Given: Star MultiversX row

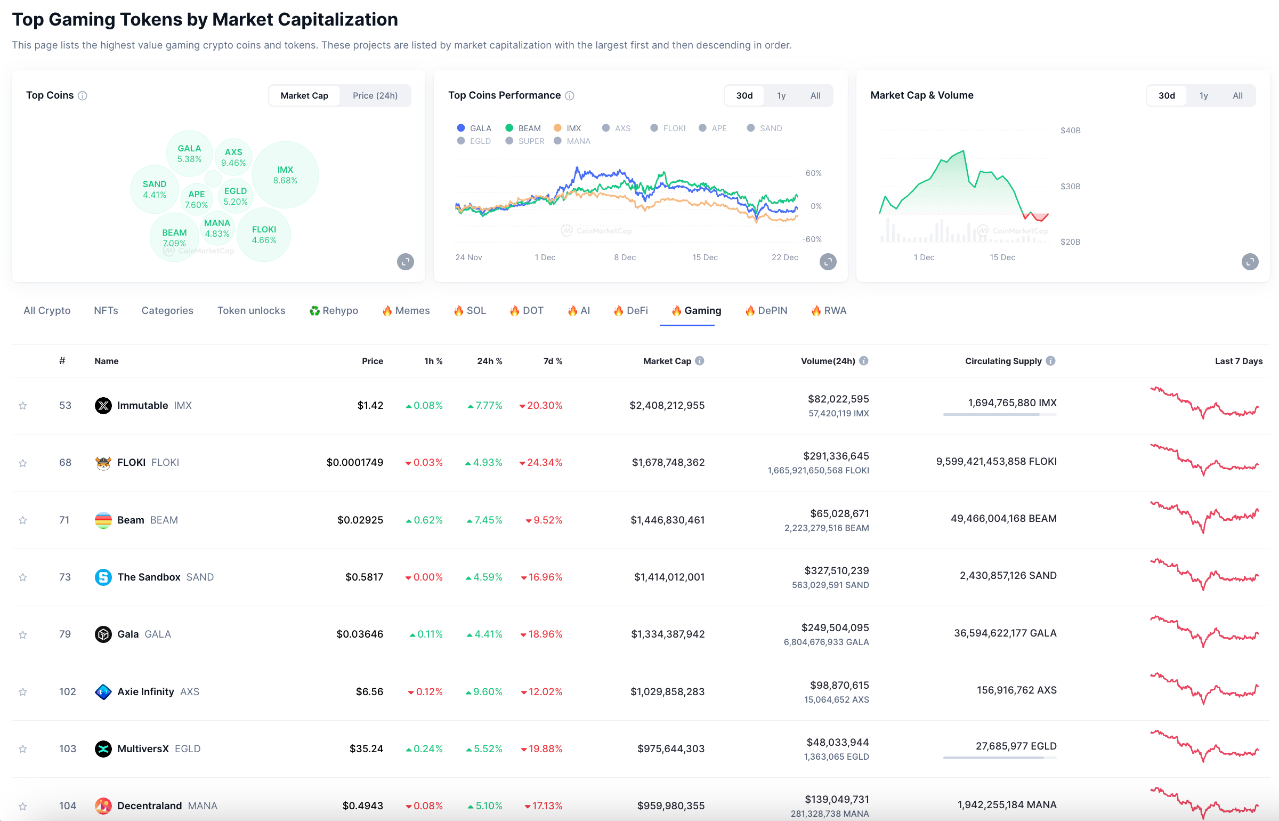Looking at the screenshot, I should click(x=23, y=749).
